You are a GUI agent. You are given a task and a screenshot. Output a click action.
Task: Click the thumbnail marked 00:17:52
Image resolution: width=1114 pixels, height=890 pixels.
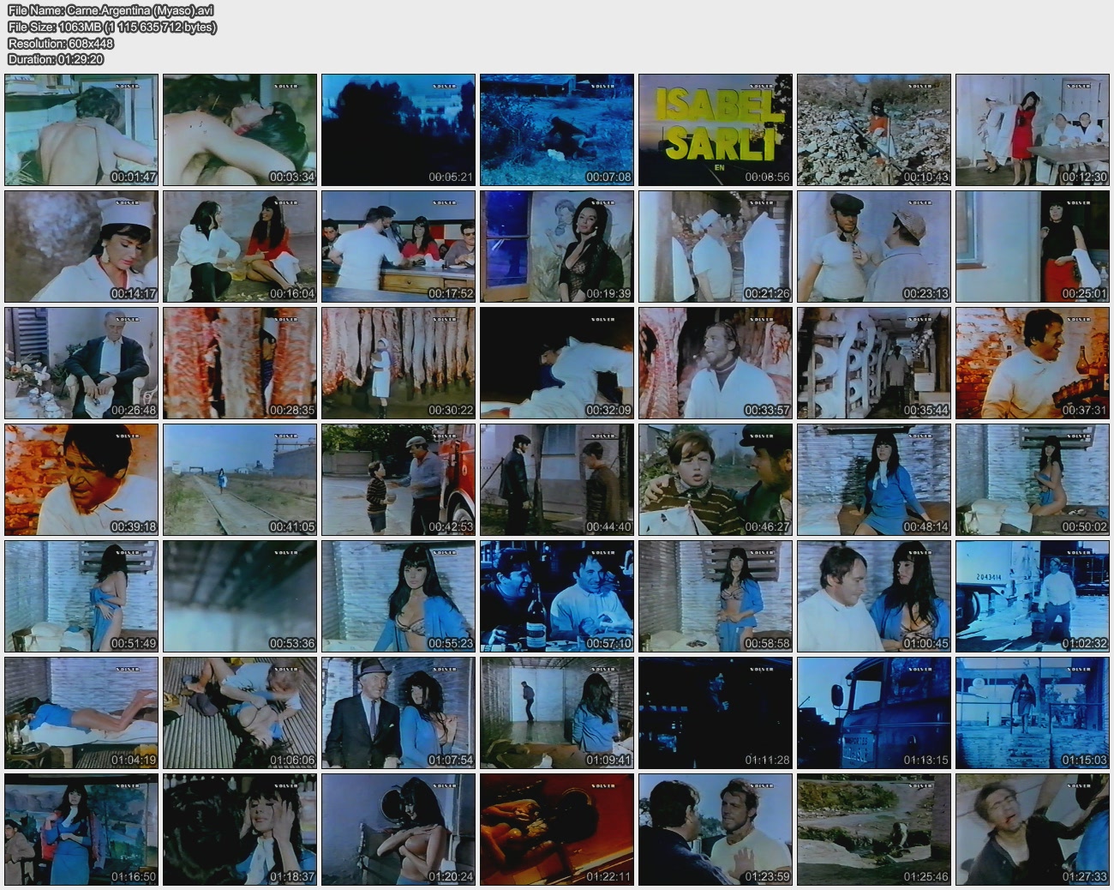point(398,246)
